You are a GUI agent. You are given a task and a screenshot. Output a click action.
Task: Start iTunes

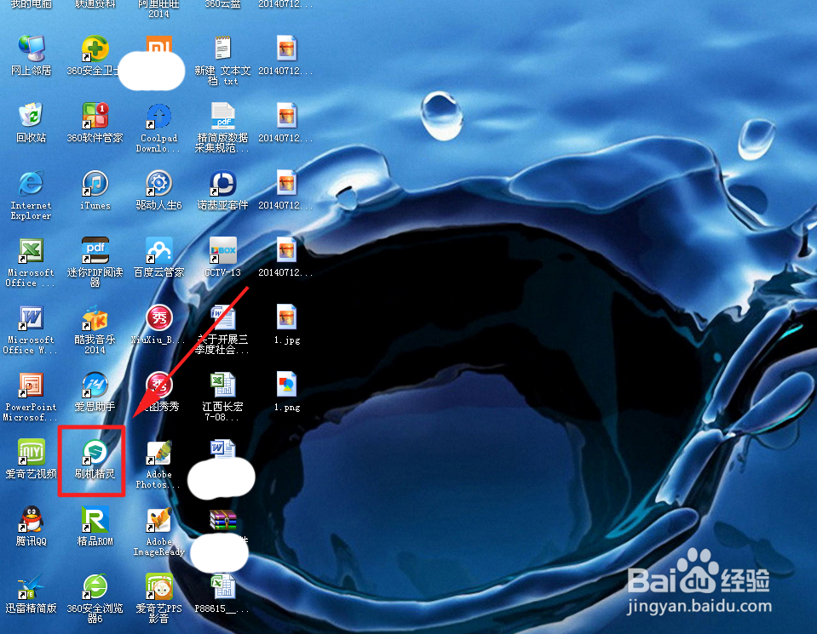pos(94,183)
